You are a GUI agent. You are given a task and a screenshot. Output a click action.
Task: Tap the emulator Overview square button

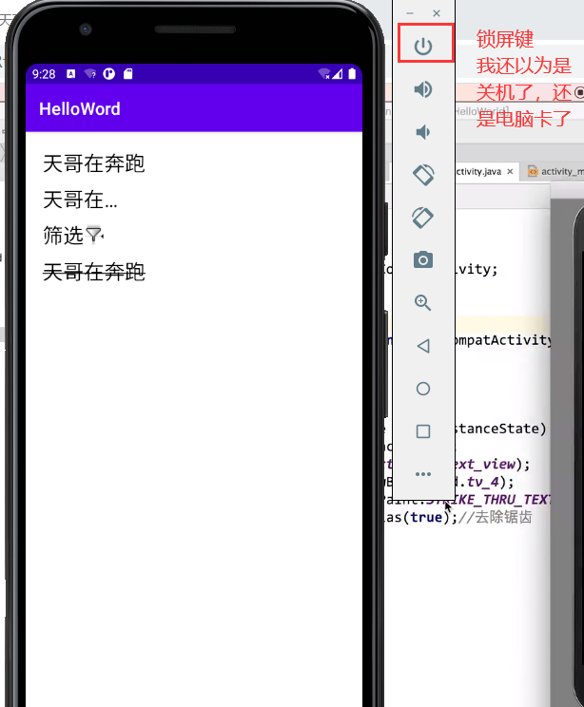(423, 431)
